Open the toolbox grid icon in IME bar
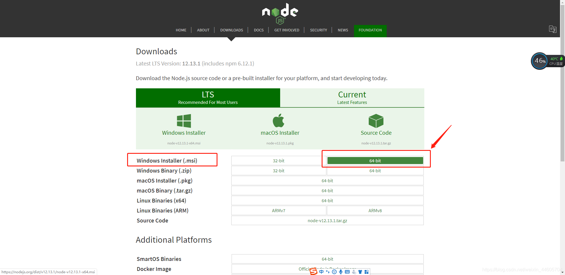Image resolution: width=565 pixels, height=275 pixels. [366, 272]
